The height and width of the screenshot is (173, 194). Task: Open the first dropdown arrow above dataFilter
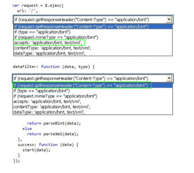click(169, 19)
